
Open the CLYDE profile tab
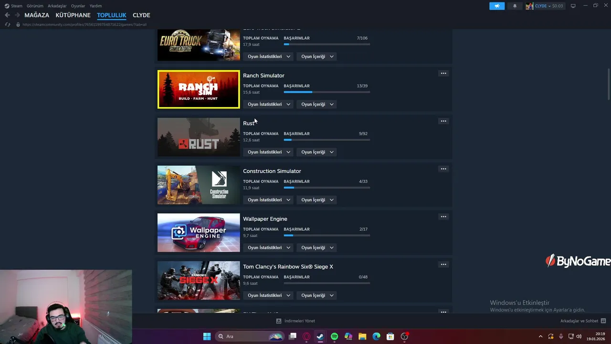point(141,15)
